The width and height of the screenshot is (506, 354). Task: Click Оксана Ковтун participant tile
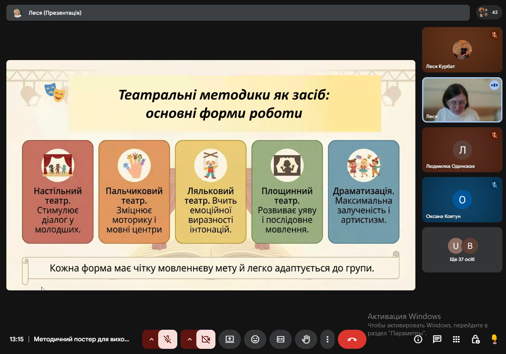(462, 200)
